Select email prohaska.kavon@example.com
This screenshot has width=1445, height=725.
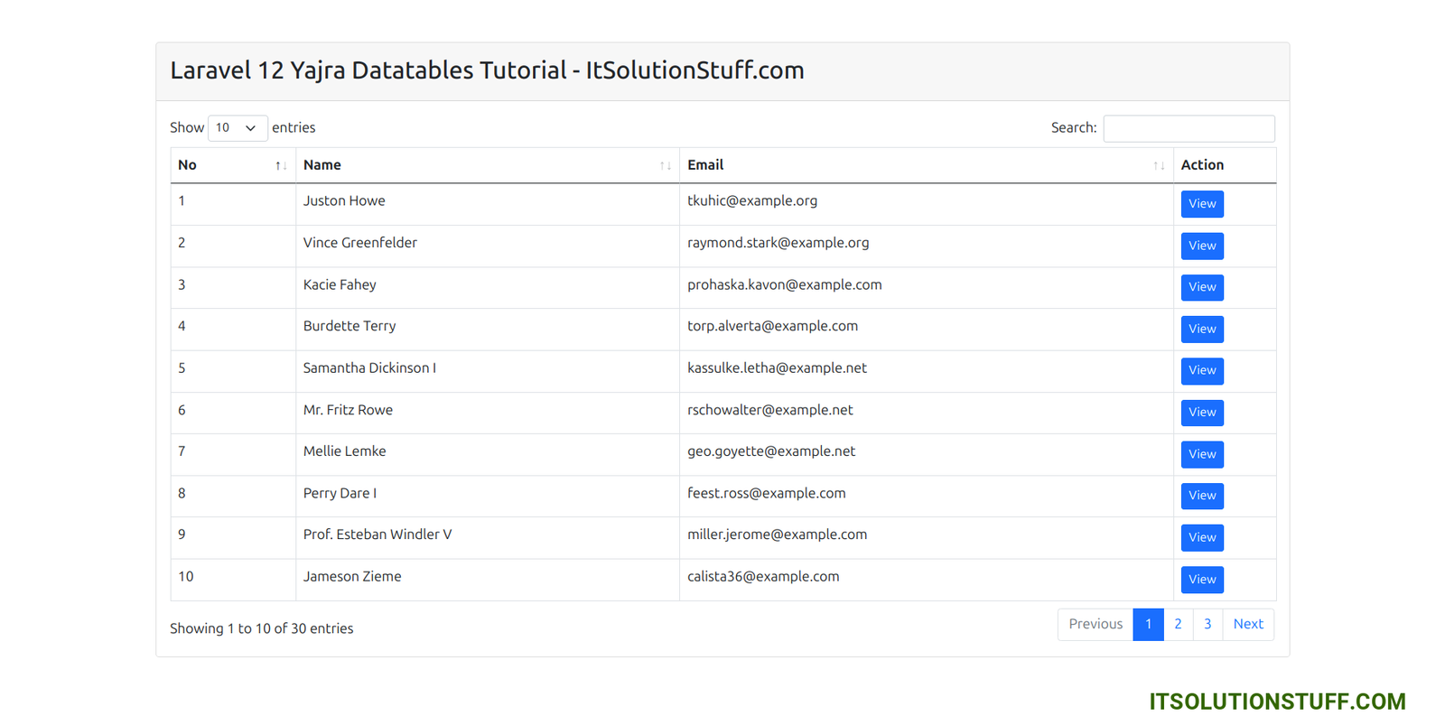pyautogui.click(x=784, y=285)
